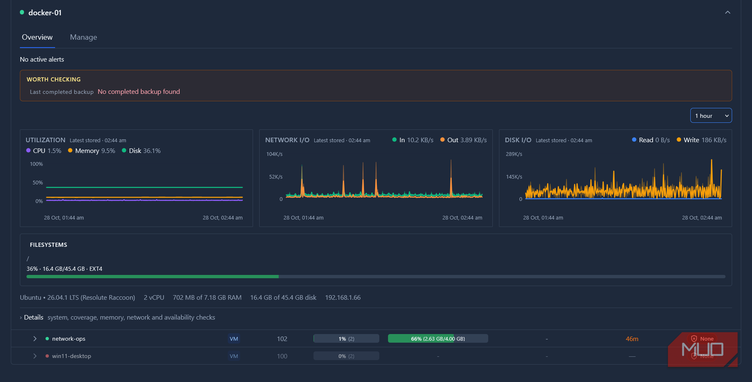Toggle the CPU legend dot
Viewport: 752px width, 382px height.
[28, 150]
